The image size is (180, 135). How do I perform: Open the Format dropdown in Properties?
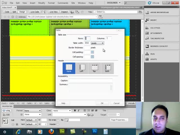coord(33,111)
